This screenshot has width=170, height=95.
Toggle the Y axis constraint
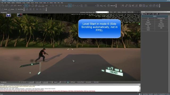(56, 6)
